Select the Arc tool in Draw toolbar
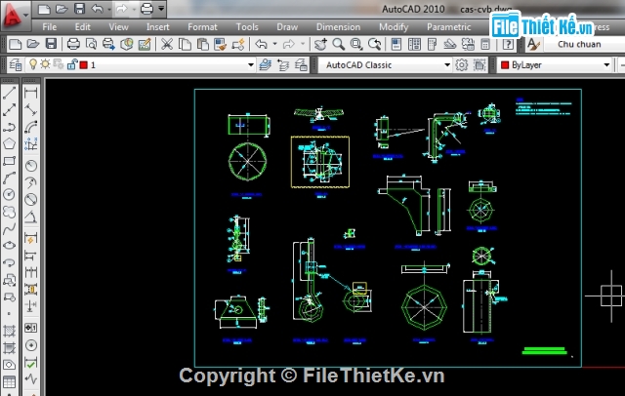The width and height of the screenshot is (625, 396). (9, 178)
